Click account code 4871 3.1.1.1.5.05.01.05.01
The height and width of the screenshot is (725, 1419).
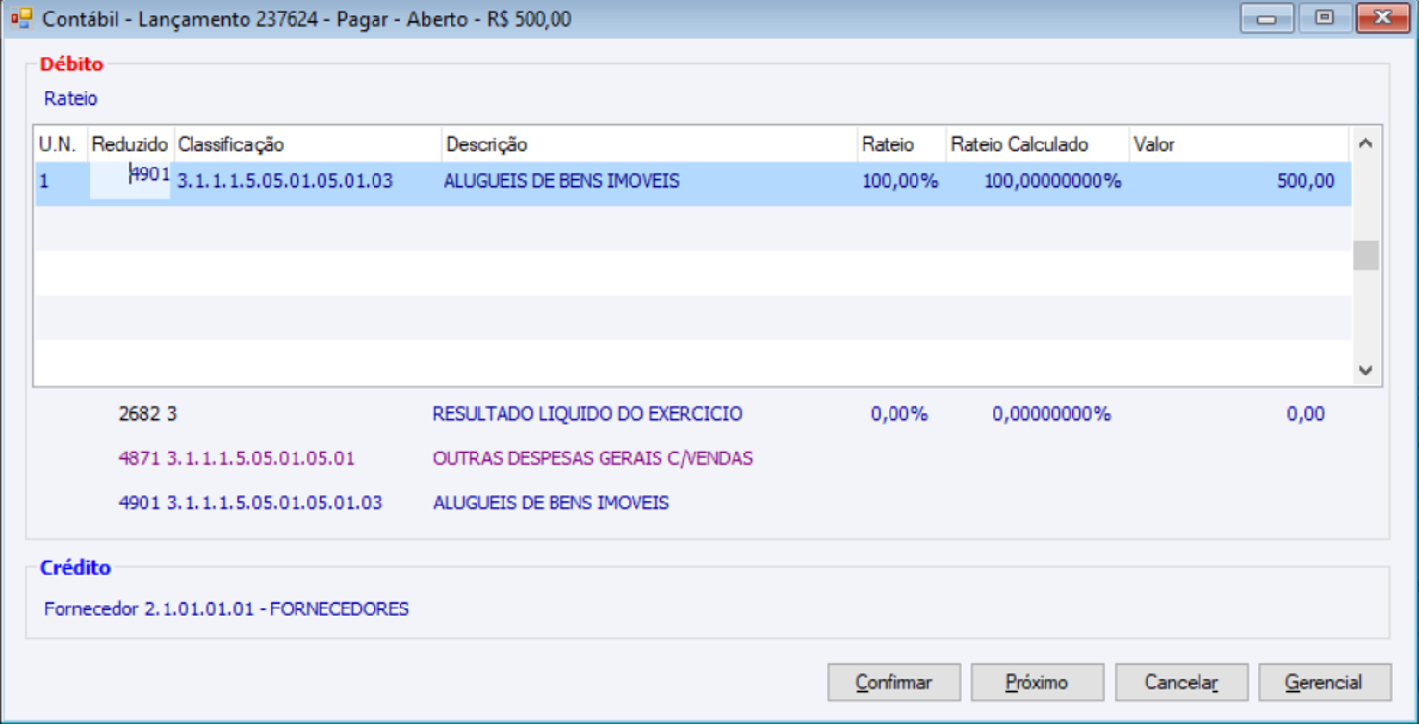click(237, 458)
